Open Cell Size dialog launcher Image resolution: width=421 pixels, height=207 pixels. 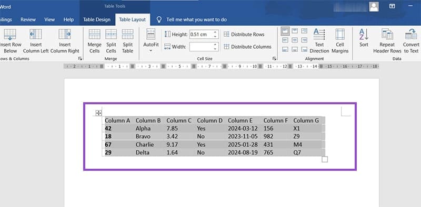[x=274, y=58]
